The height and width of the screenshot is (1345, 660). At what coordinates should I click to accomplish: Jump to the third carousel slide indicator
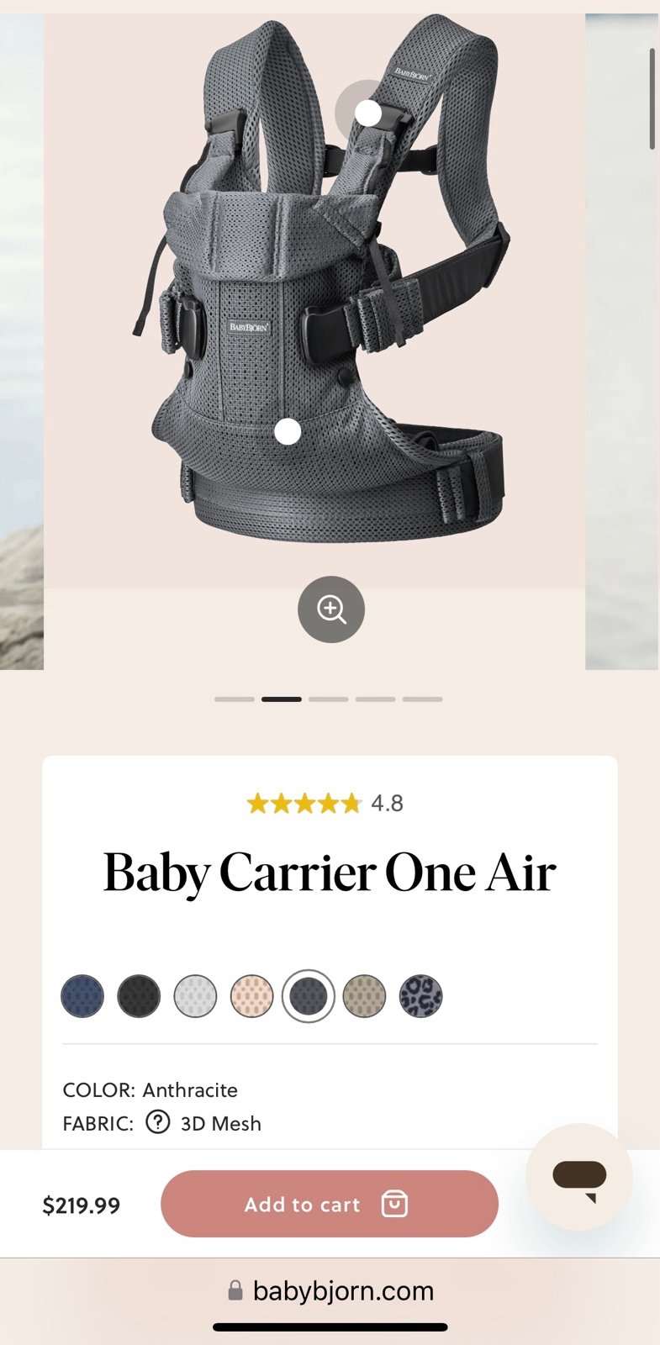[329, 699]
